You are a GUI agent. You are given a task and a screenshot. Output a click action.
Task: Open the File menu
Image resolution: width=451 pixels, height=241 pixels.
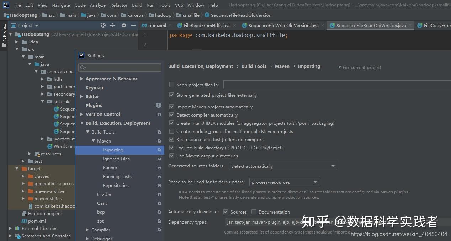coord(17,5)
